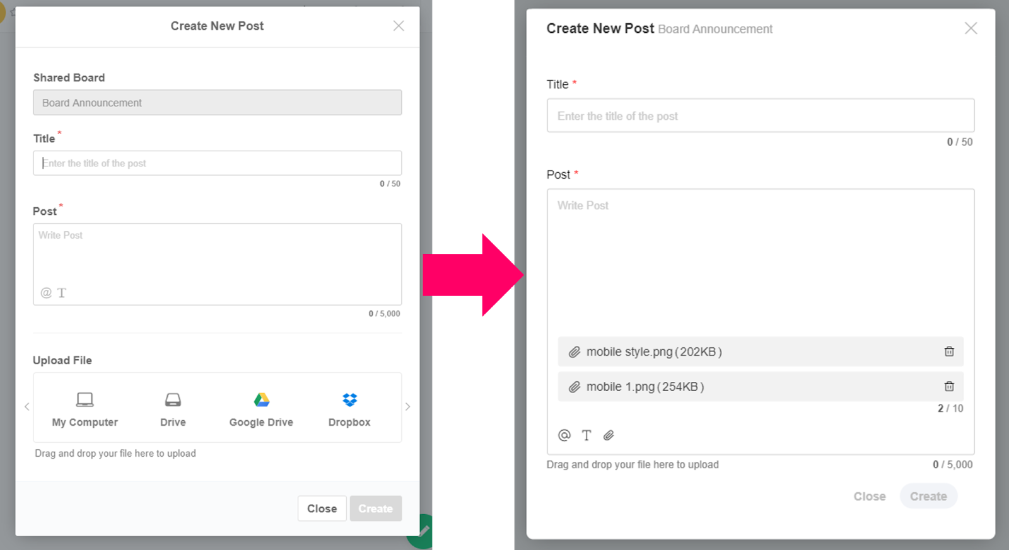Image resolution: width=1009 pixels, height=550 pixels.
Task: Click the text format T icon in right dialog
Action: [x=586, y=435]
